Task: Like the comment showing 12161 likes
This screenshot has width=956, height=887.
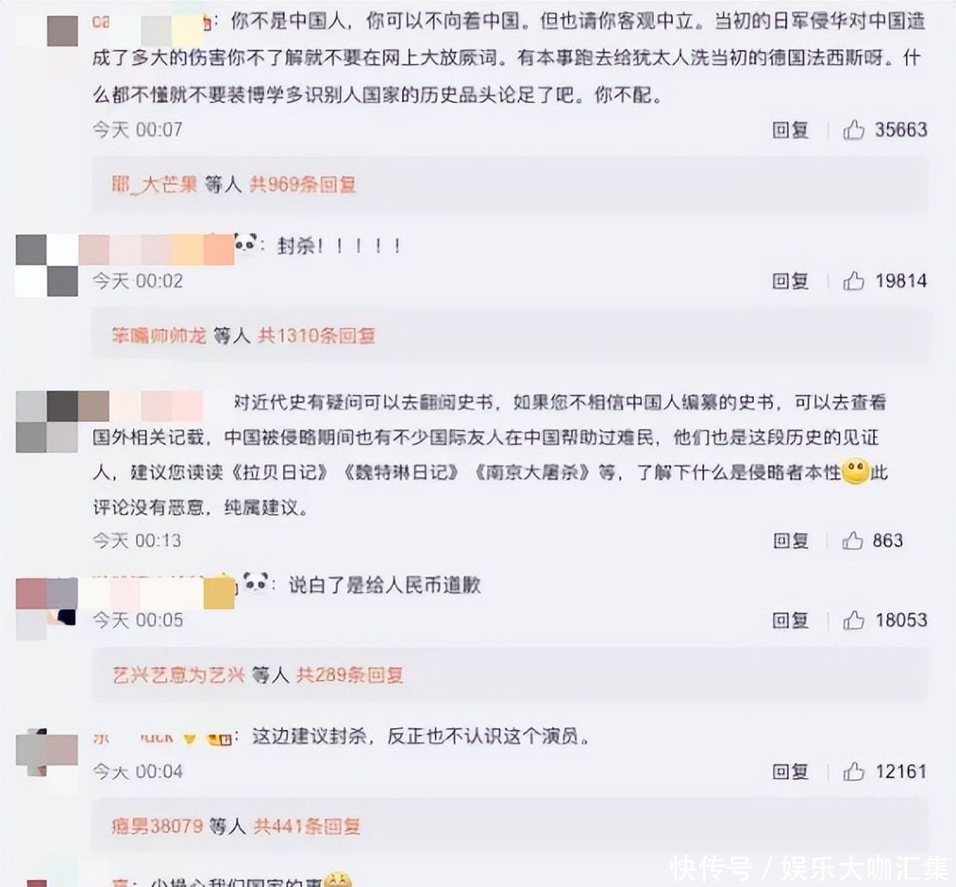Action: point(853,771)
